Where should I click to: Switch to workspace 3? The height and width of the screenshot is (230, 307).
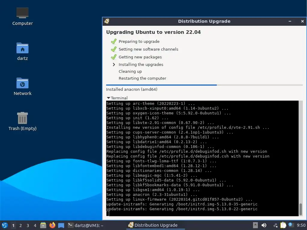click(x=28, y=226)
